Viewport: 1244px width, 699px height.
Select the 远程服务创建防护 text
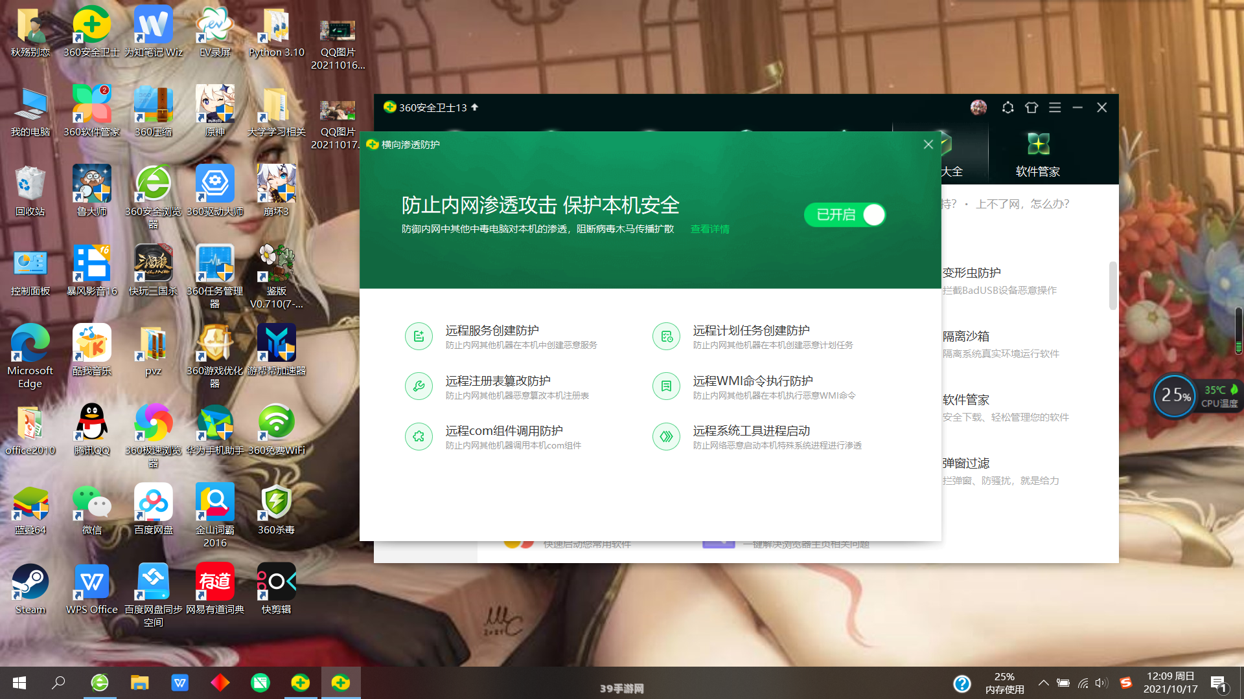(492, 331)
